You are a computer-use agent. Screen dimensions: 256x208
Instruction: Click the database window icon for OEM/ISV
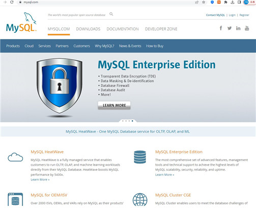15,199
